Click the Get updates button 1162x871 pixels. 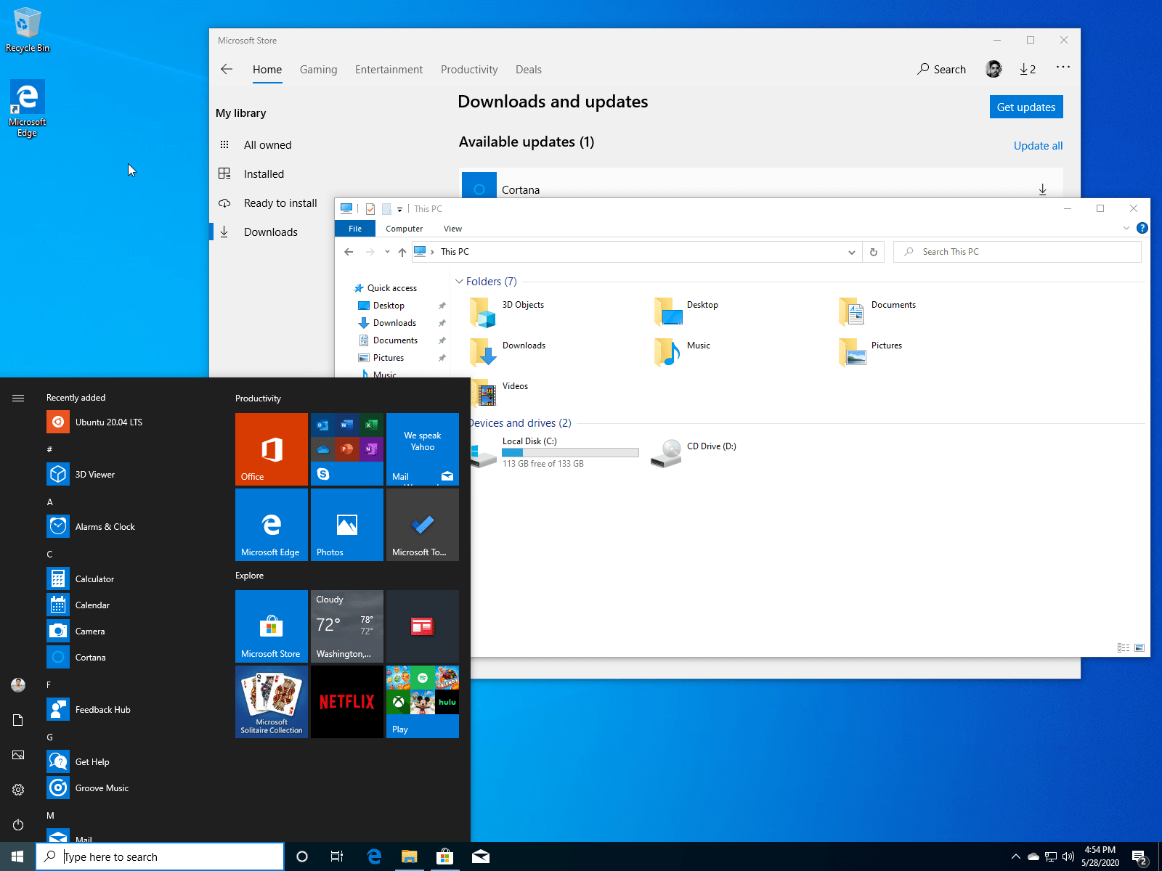[x=1026, y=107]
